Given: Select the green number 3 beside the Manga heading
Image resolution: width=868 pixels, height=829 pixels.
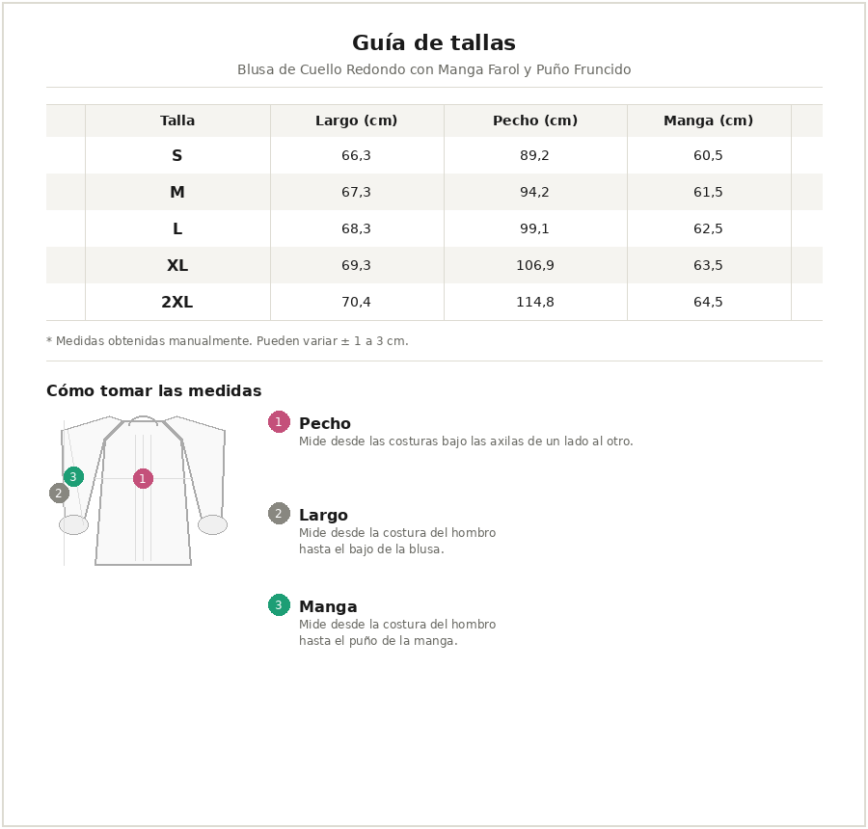Looking at the screenshot, I should point(279,605).
